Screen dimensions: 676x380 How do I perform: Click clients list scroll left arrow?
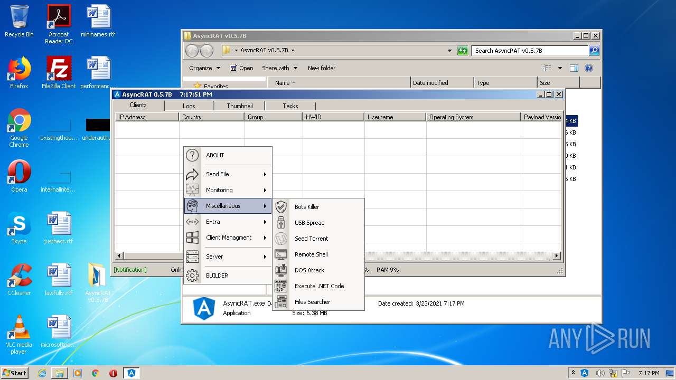119,256
